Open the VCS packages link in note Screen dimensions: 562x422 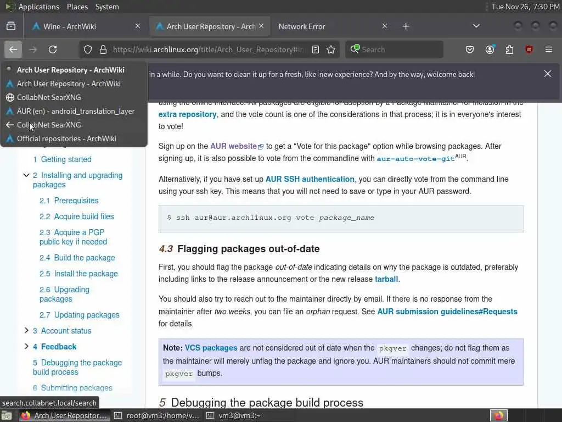(x=211, y=348)
